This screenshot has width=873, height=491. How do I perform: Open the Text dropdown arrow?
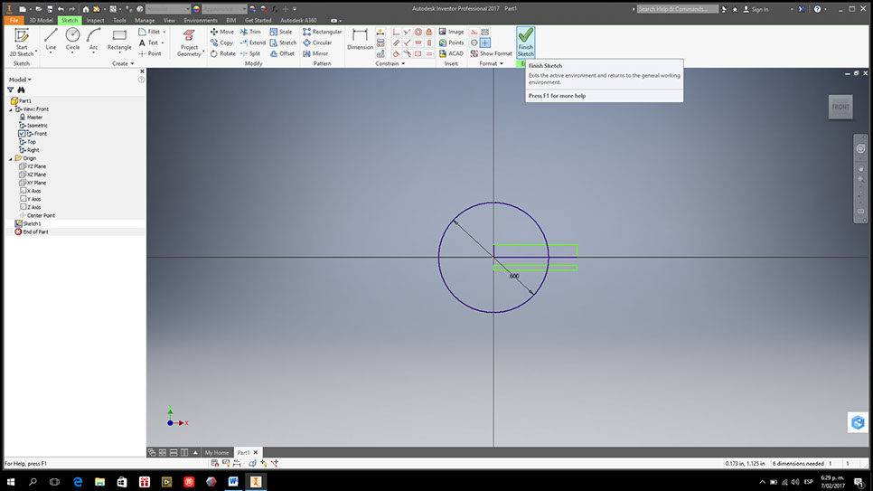tap(163, 42)
